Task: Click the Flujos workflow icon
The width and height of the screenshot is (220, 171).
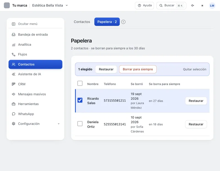Action: [x=13, y=54]
